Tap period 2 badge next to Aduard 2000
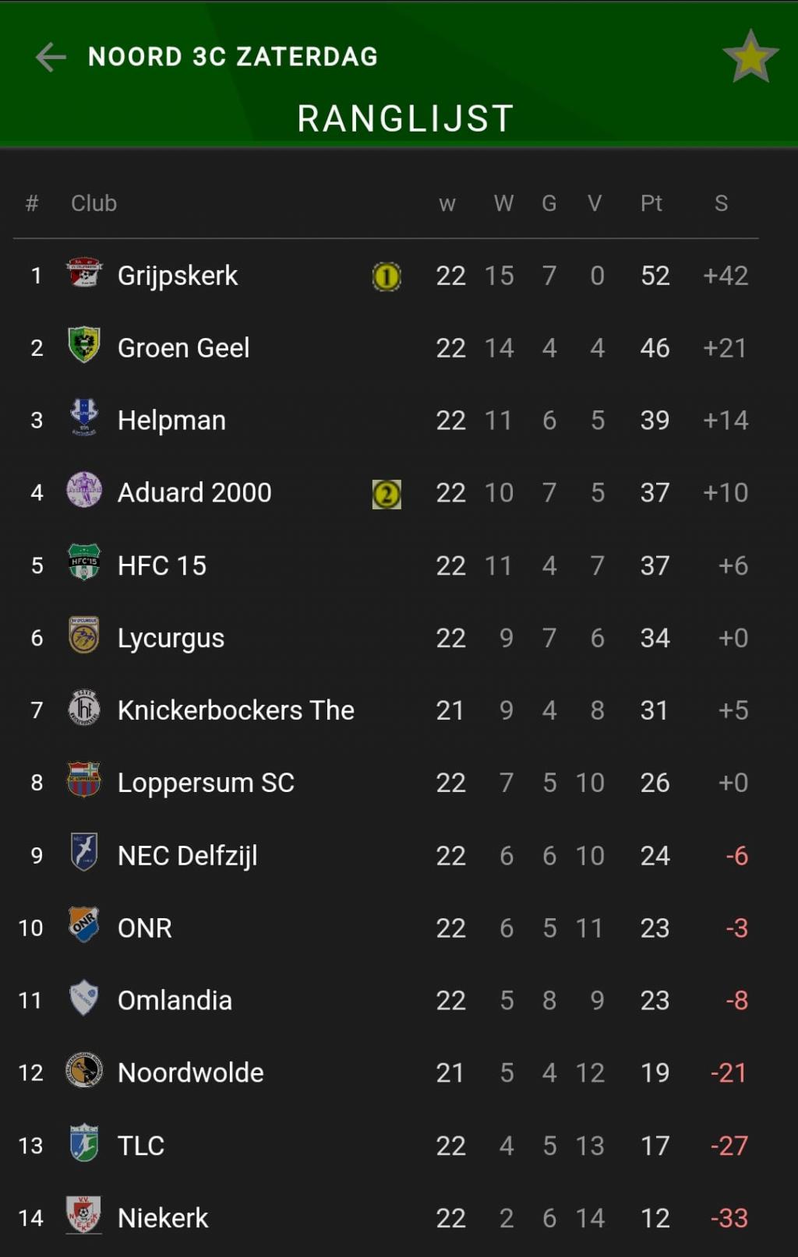798x1257 pixels. [387, 494]
